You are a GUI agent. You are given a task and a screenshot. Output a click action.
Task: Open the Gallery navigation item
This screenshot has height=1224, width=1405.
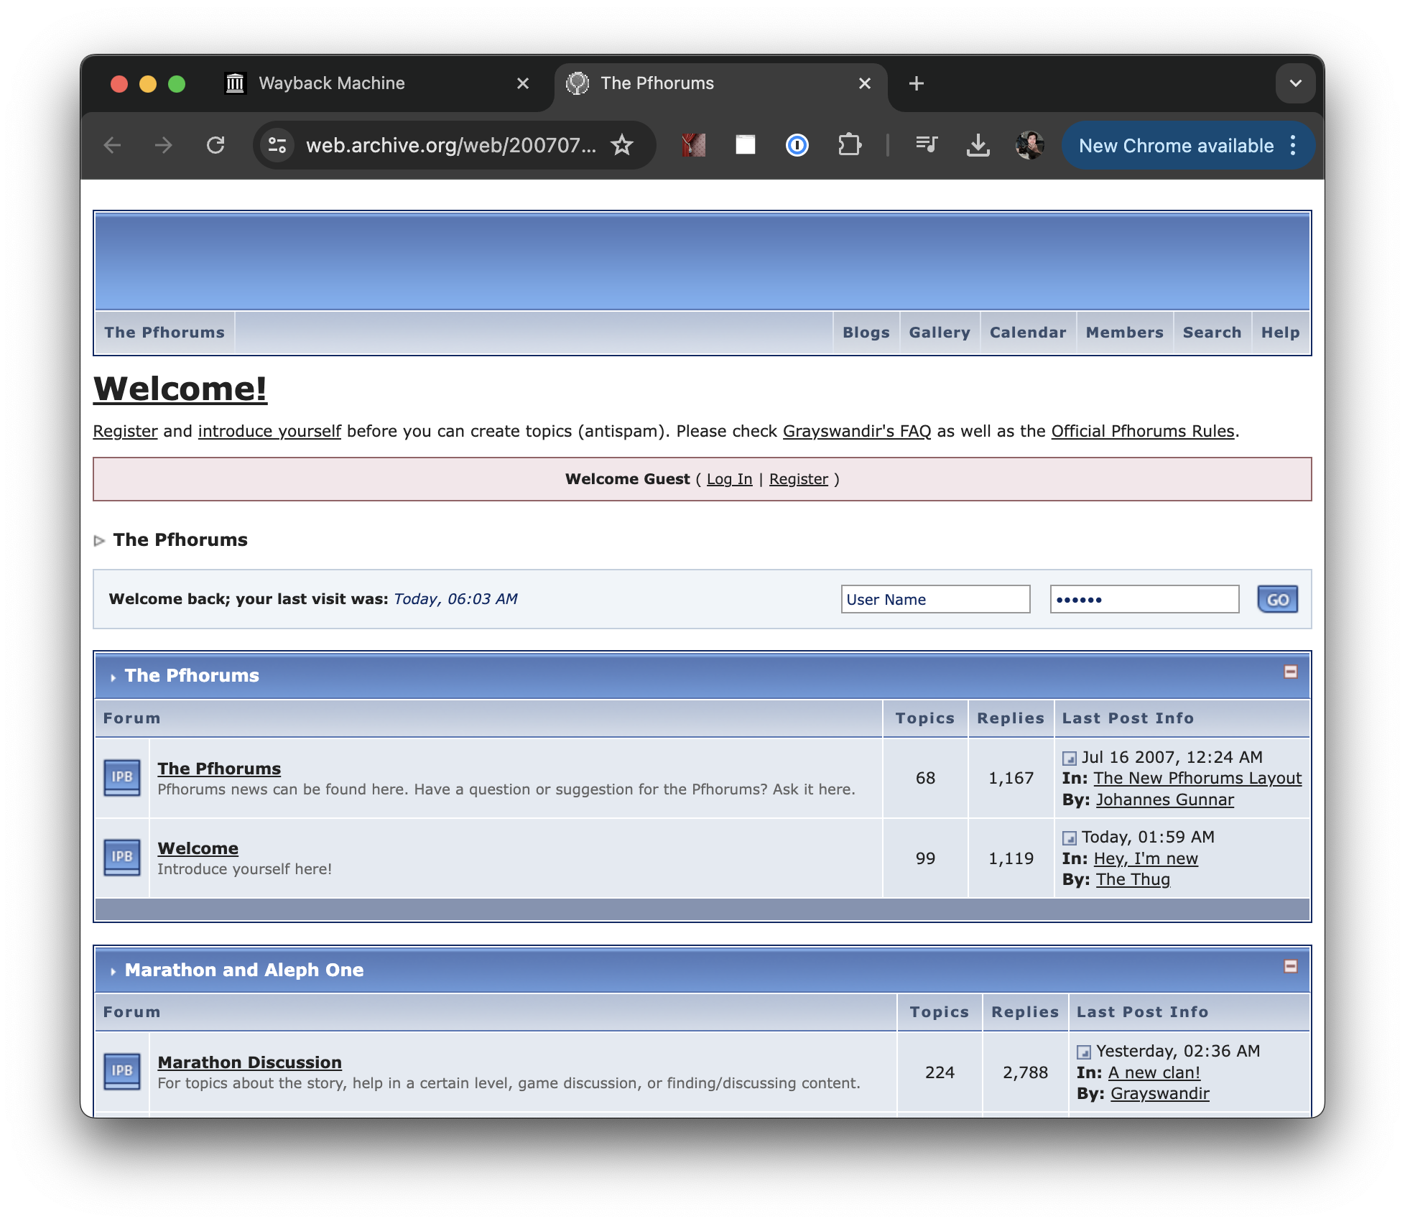tap(940, 333)
